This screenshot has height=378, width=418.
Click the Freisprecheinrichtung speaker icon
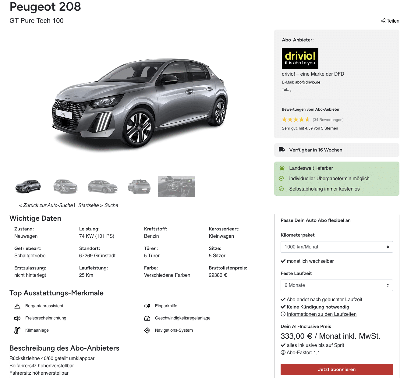[x=17, y=318]
